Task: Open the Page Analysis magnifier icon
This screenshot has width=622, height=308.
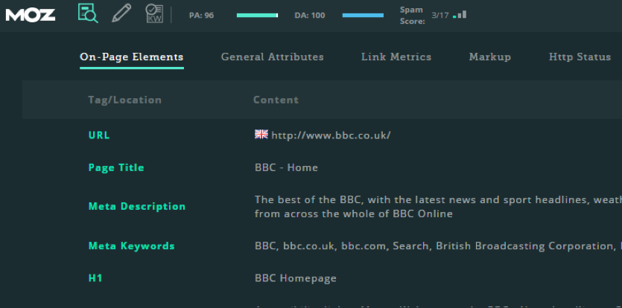Action: coord(88,13)
